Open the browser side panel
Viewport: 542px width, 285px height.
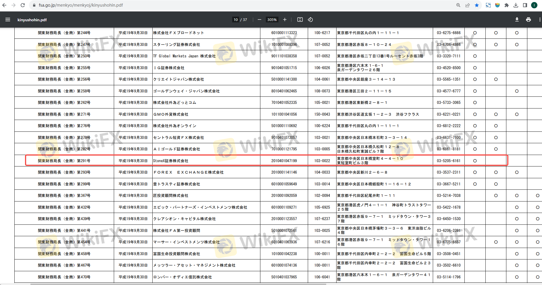point(525,5)
